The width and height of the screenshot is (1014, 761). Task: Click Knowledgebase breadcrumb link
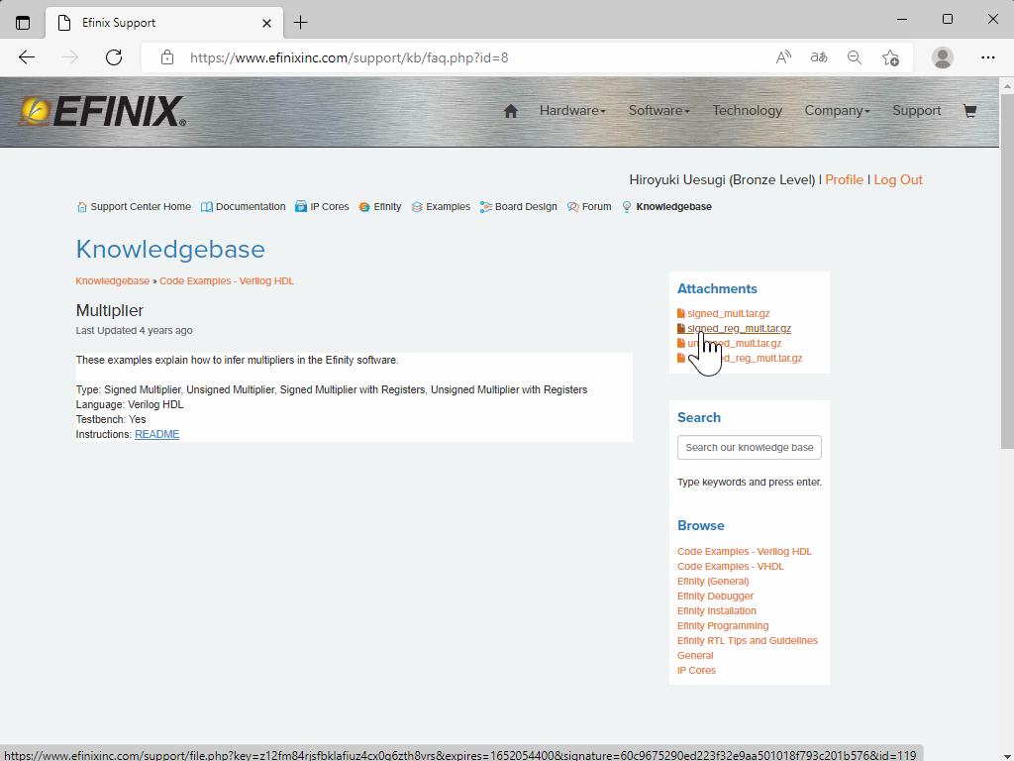(113, 280)
